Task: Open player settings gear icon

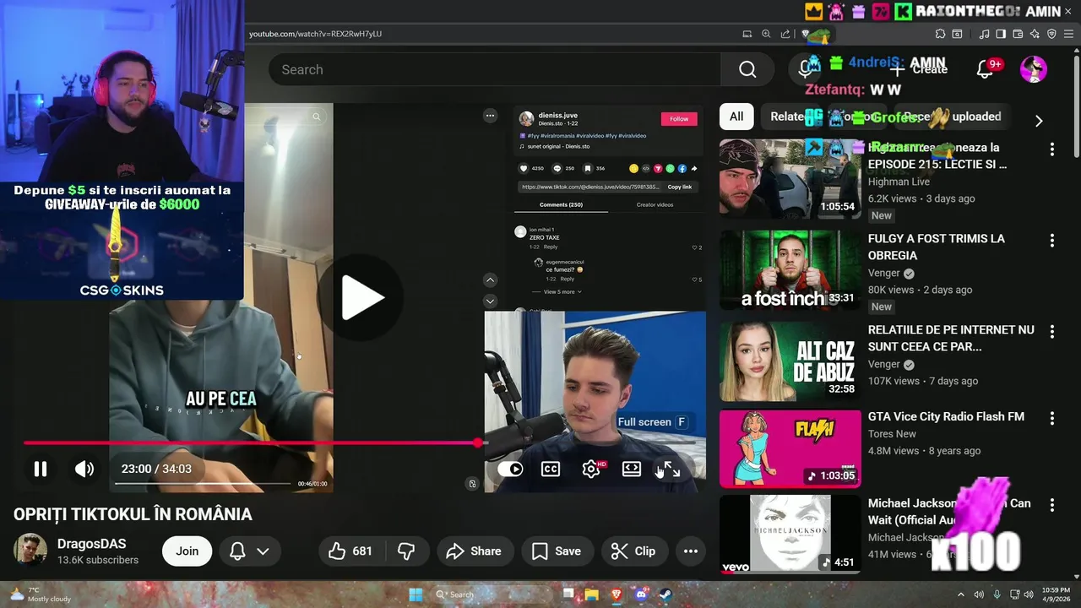Action: (x=591, y=469)
